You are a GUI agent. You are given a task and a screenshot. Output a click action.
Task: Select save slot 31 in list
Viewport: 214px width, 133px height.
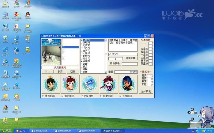pos(70,54)
